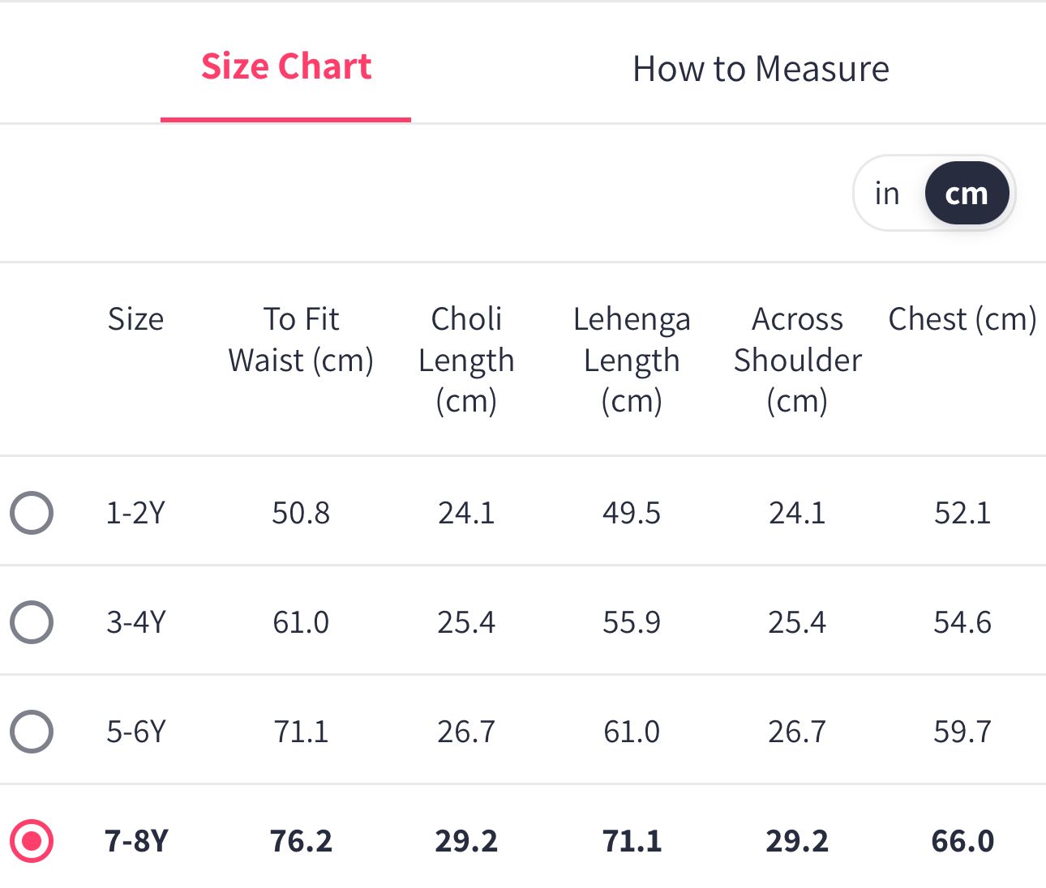
Task: Click the 3-4Y size label
Action: [x=135, y=622]
